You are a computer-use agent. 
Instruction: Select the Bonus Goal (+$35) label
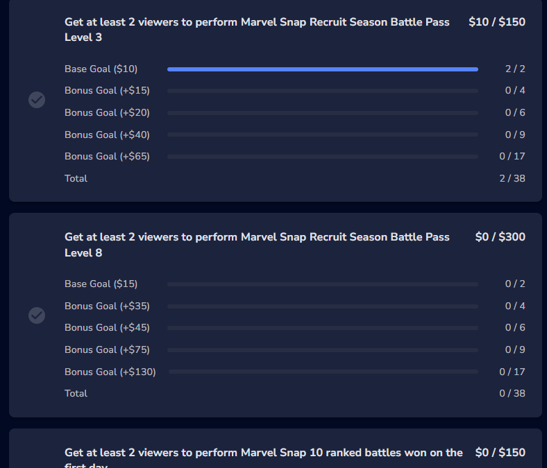point(107,306)
